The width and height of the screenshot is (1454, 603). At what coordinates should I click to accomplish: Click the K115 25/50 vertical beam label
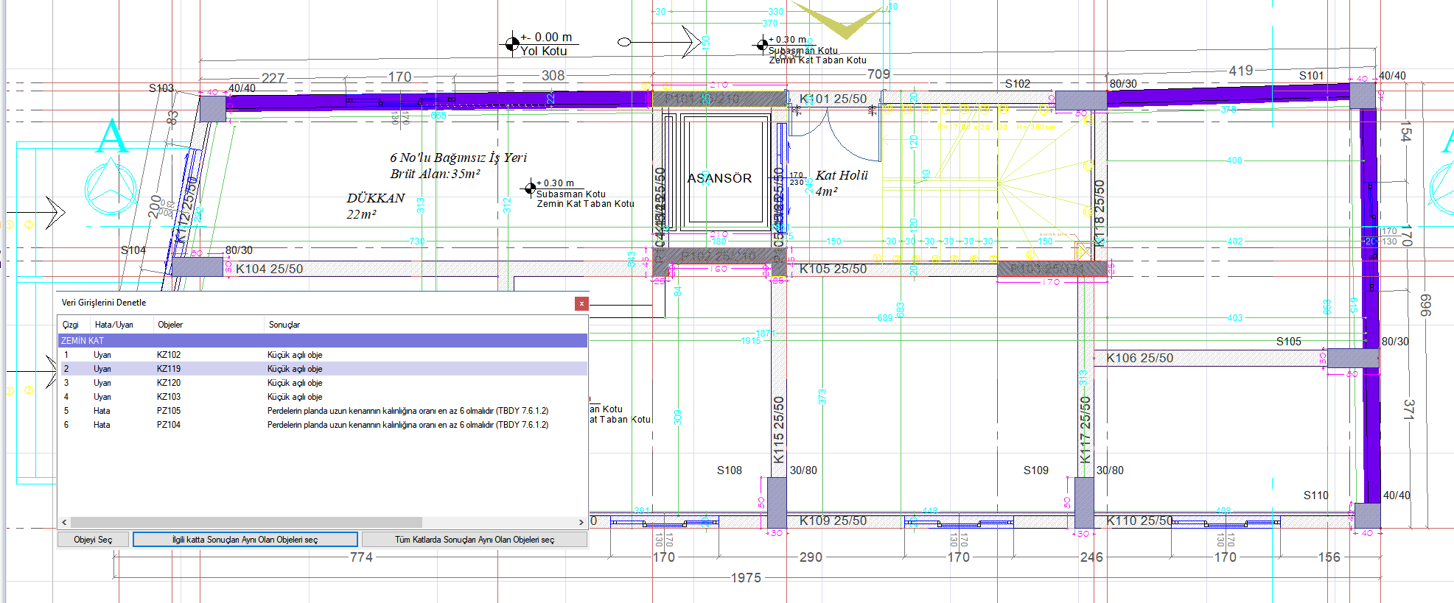point(778,430)
